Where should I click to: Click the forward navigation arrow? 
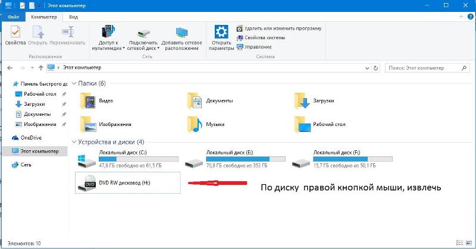tap(22, 68)
